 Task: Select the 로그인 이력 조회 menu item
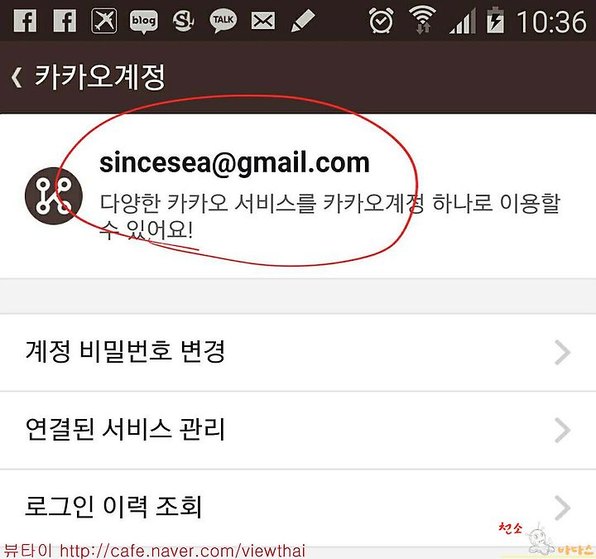pos(298,508)
